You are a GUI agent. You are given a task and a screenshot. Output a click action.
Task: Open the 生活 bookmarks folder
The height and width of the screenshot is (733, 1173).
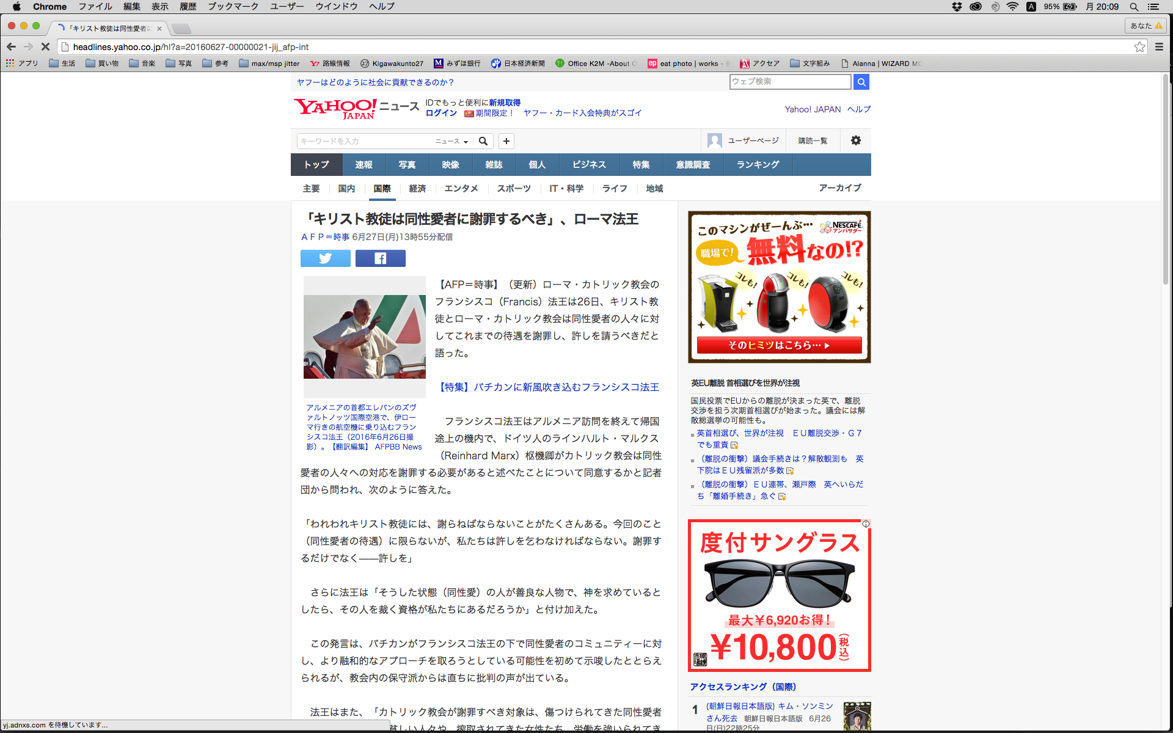point(62,64)
